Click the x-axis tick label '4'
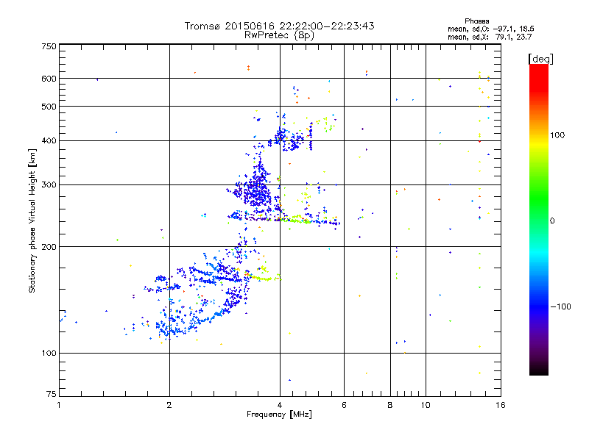 coord(280,405)
